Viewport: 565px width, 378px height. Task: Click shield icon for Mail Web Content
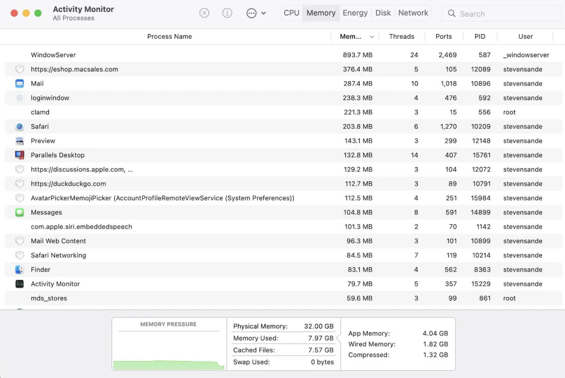coord(20,241)
